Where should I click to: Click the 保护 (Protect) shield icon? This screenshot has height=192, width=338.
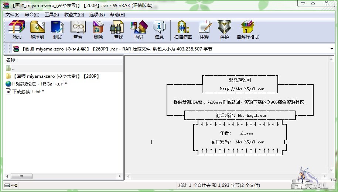[225, 30]
